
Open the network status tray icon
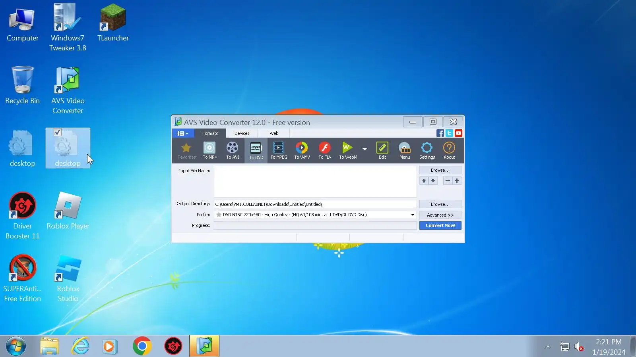pyautogui.click(x=564, y=347)
